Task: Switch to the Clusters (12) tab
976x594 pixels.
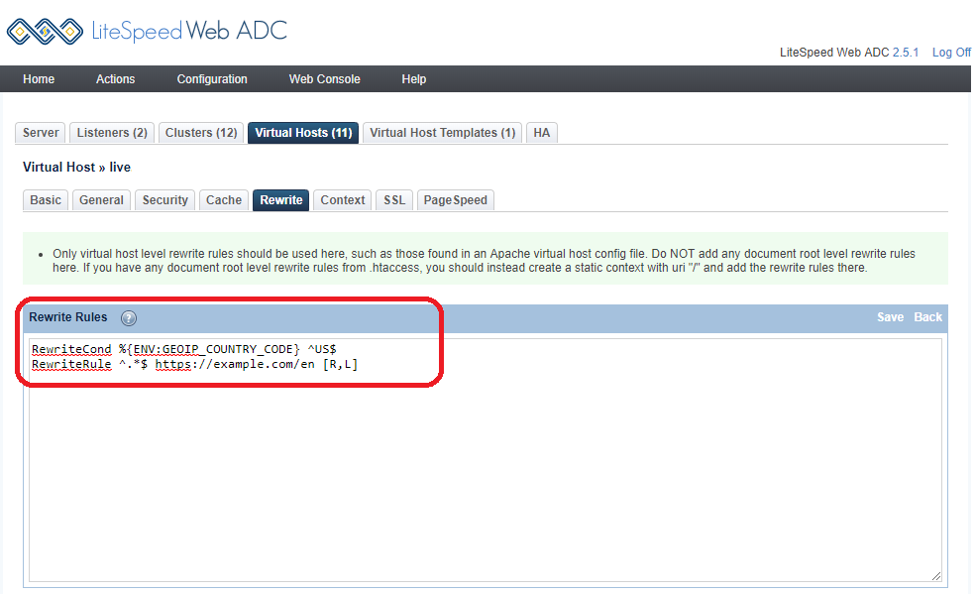Action: (x=201, y=133)
